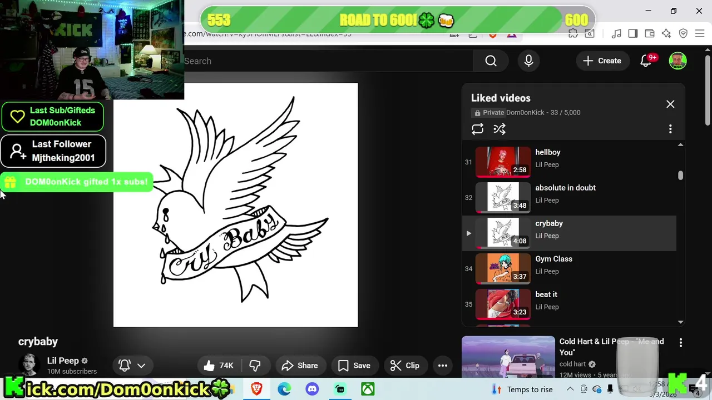Open options menu for the Me and You video
This screenshot has width=712, height=400.
pos(681,343)
